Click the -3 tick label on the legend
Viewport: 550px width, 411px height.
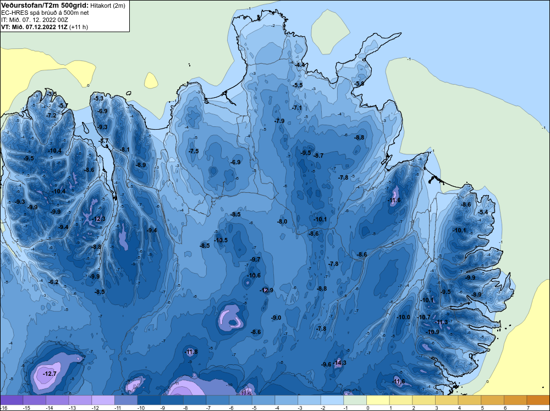301,408
